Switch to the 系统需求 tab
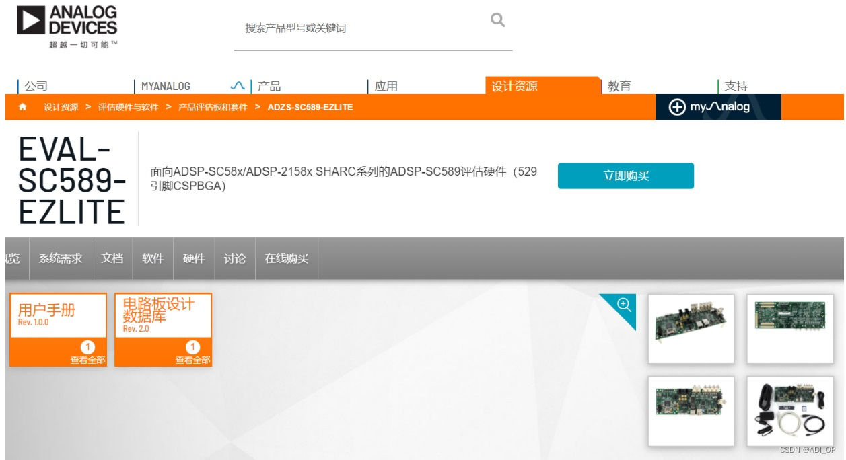Screen dimensions: 846x460 (x=61, y=258)
